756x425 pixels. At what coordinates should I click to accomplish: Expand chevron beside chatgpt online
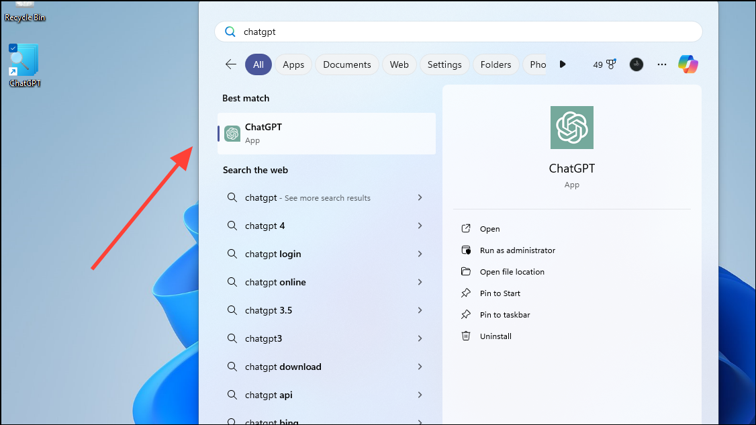(x=420, y=282)
